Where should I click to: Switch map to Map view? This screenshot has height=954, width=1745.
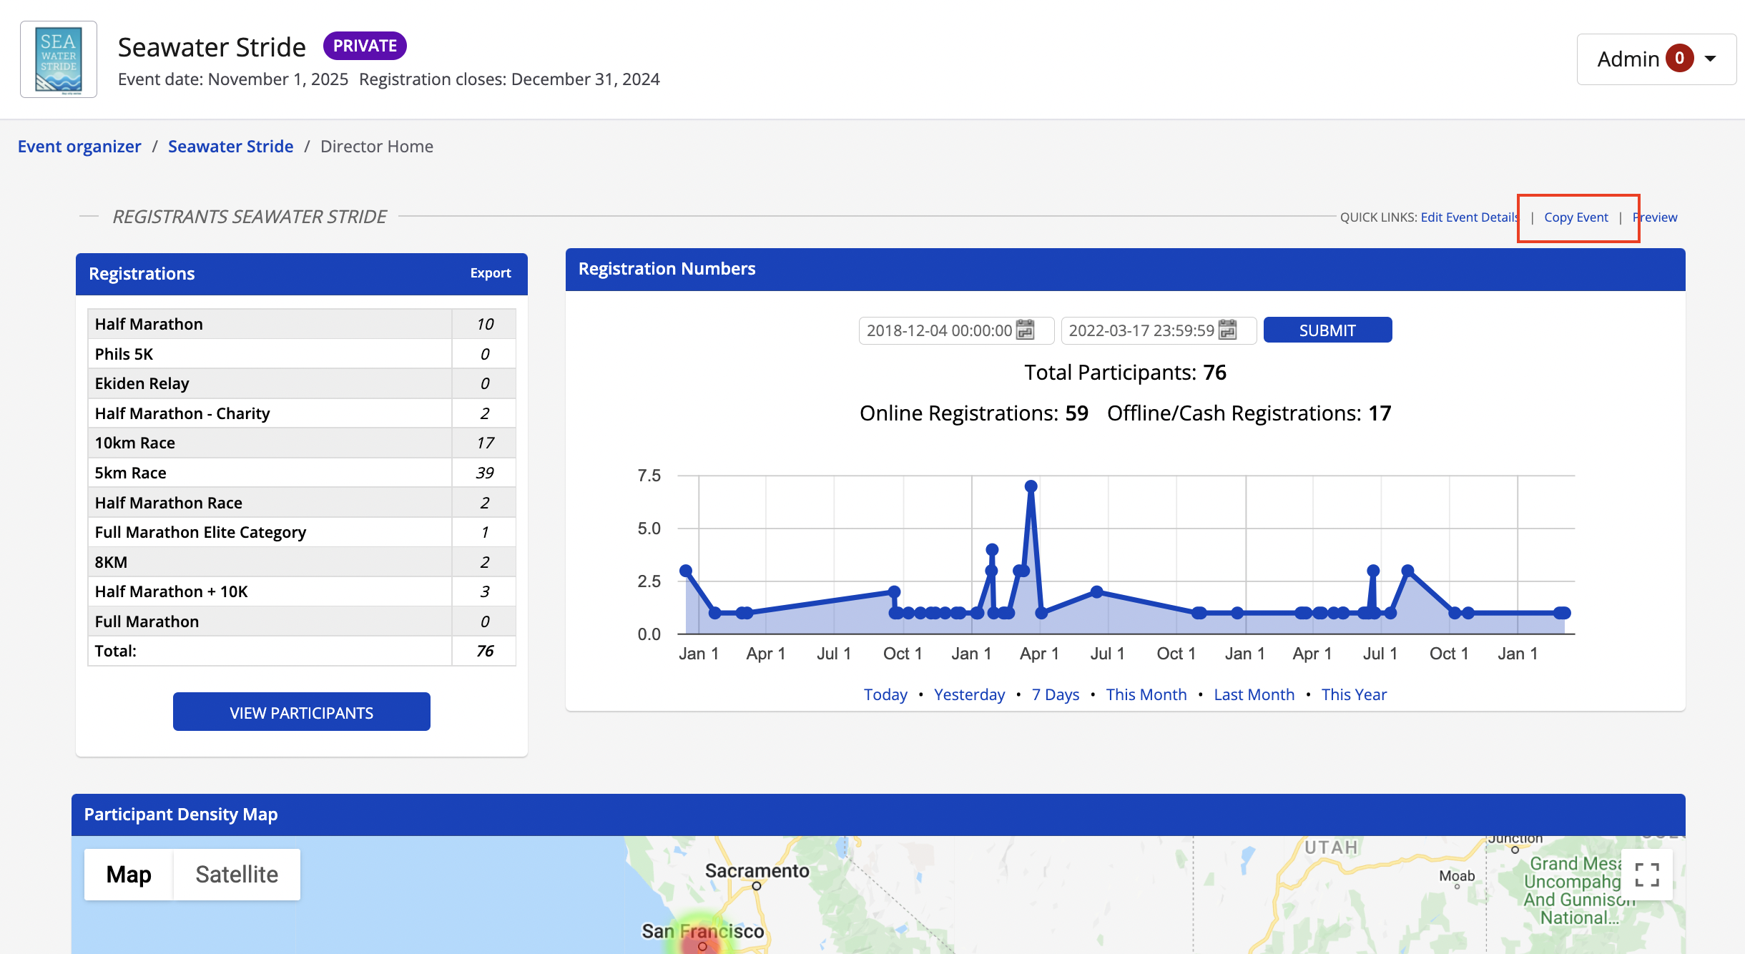129,874
